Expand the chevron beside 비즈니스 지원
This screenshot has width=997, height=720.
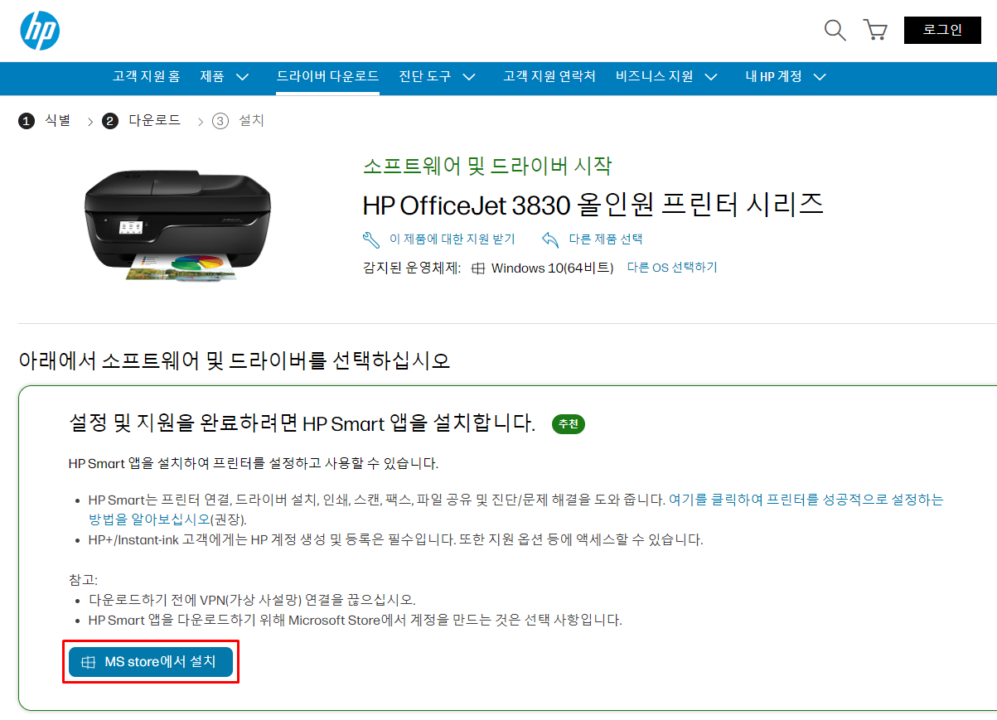pos(711,77)
